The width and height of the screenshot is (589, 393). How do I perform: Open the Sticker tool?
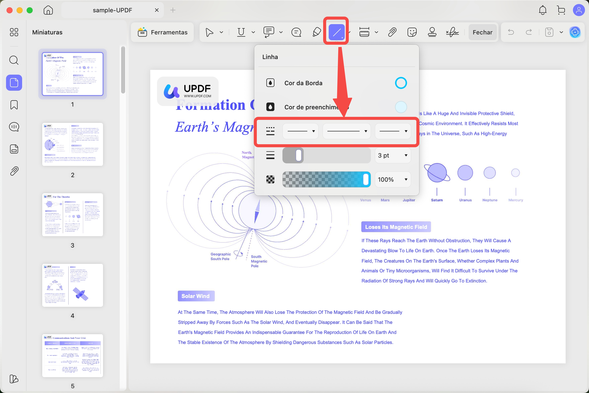tap(412, 32)
